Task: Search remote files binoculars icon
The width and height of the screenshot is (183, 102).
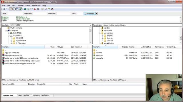Action: click(52, 9)
